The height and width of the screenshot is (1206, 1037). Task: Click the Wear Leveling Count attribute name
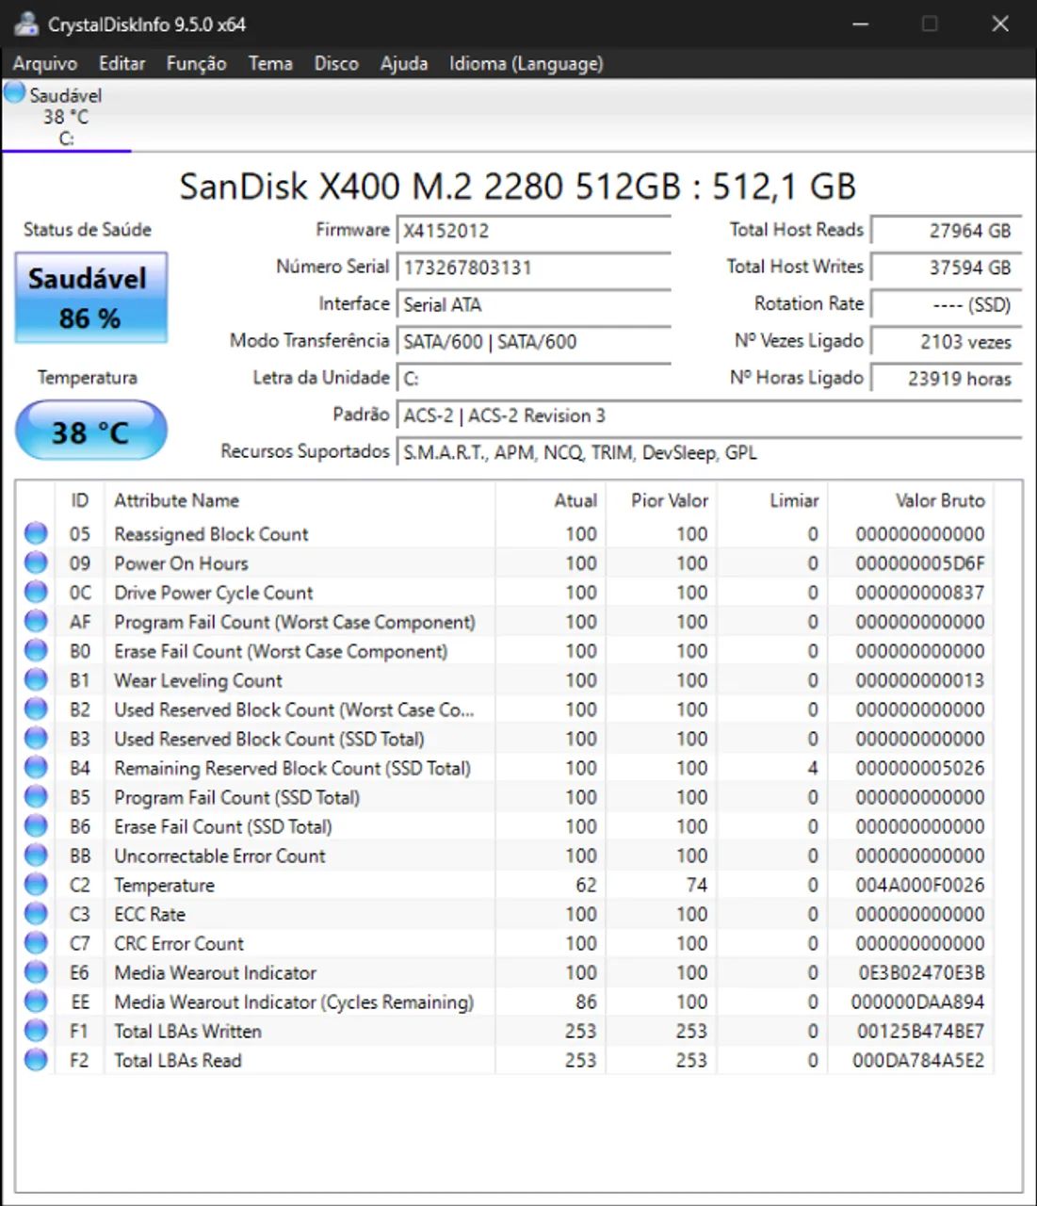point(198,680)
